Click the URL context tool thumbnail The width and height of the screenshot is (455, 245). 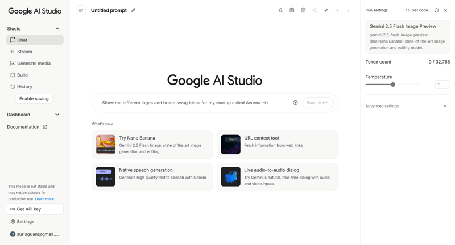point(231,145)
